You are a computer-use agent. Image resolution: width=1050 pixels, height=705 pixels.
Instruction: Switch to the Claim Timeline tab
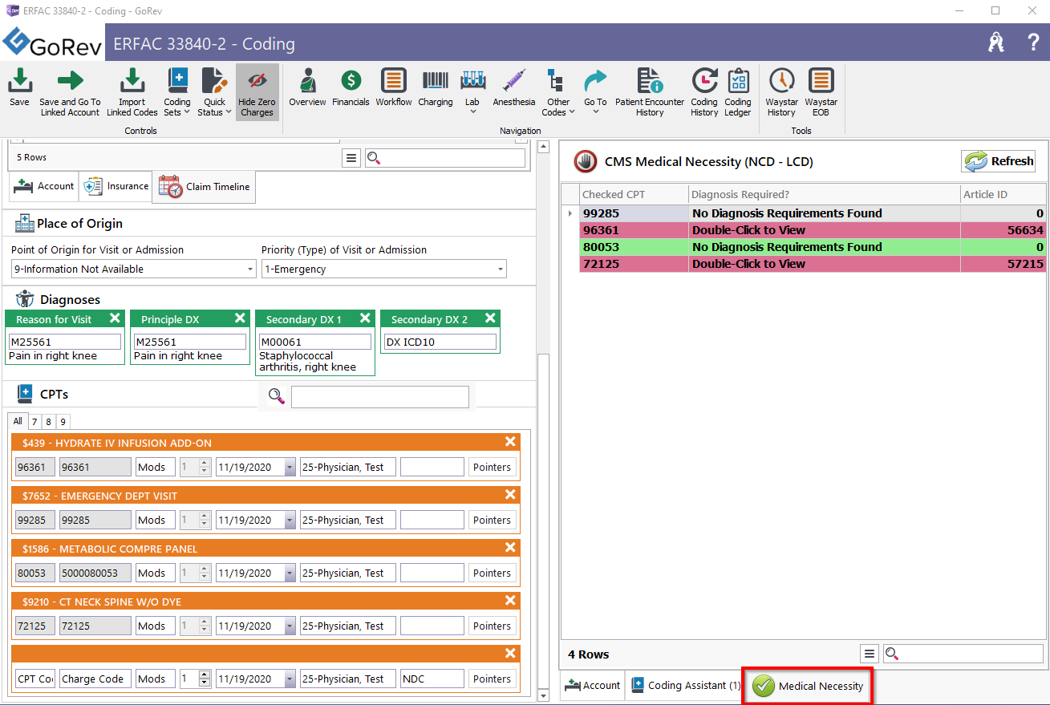[x=205, y=186]
